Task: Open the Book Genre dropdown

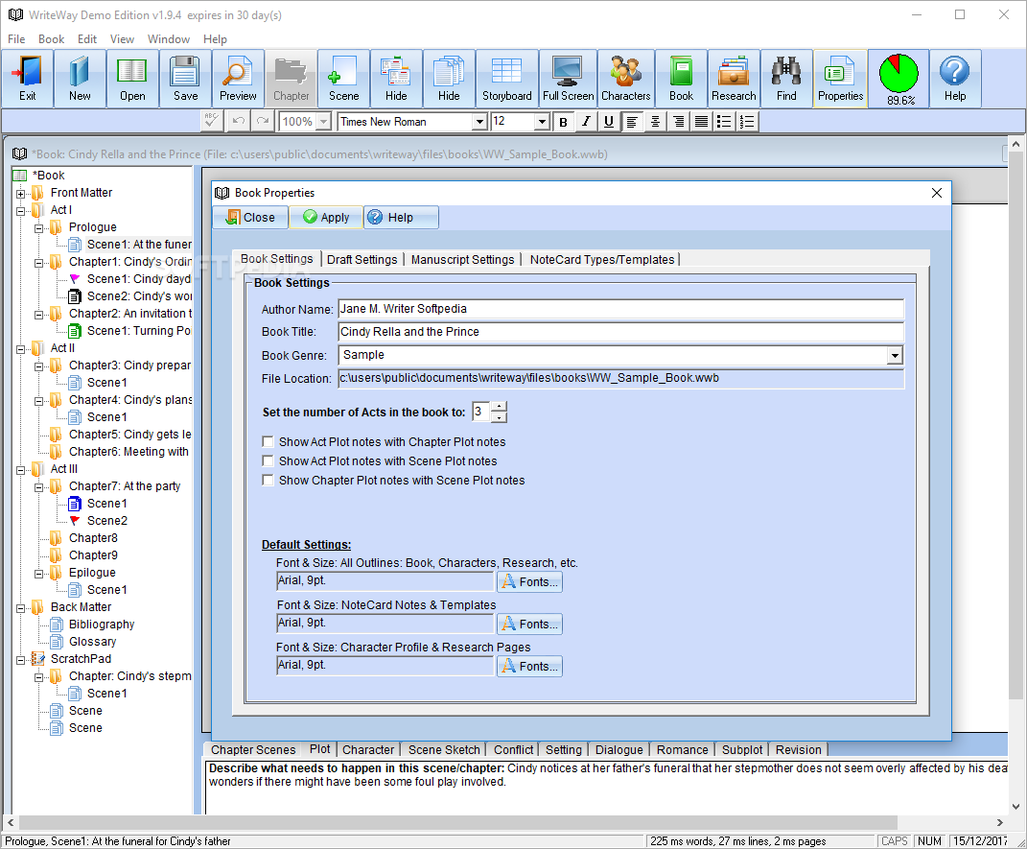Action: (895, 356)
